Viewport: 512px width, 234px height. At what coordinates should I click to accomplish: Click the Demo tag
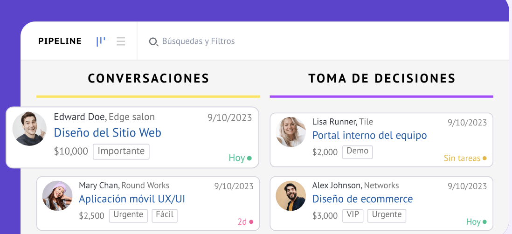[x=358, y=151]
